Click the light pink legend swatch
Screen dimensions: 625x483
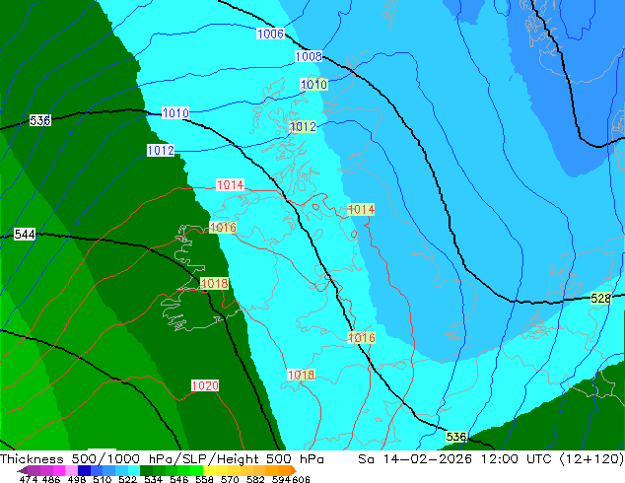[x=71, y=470]
